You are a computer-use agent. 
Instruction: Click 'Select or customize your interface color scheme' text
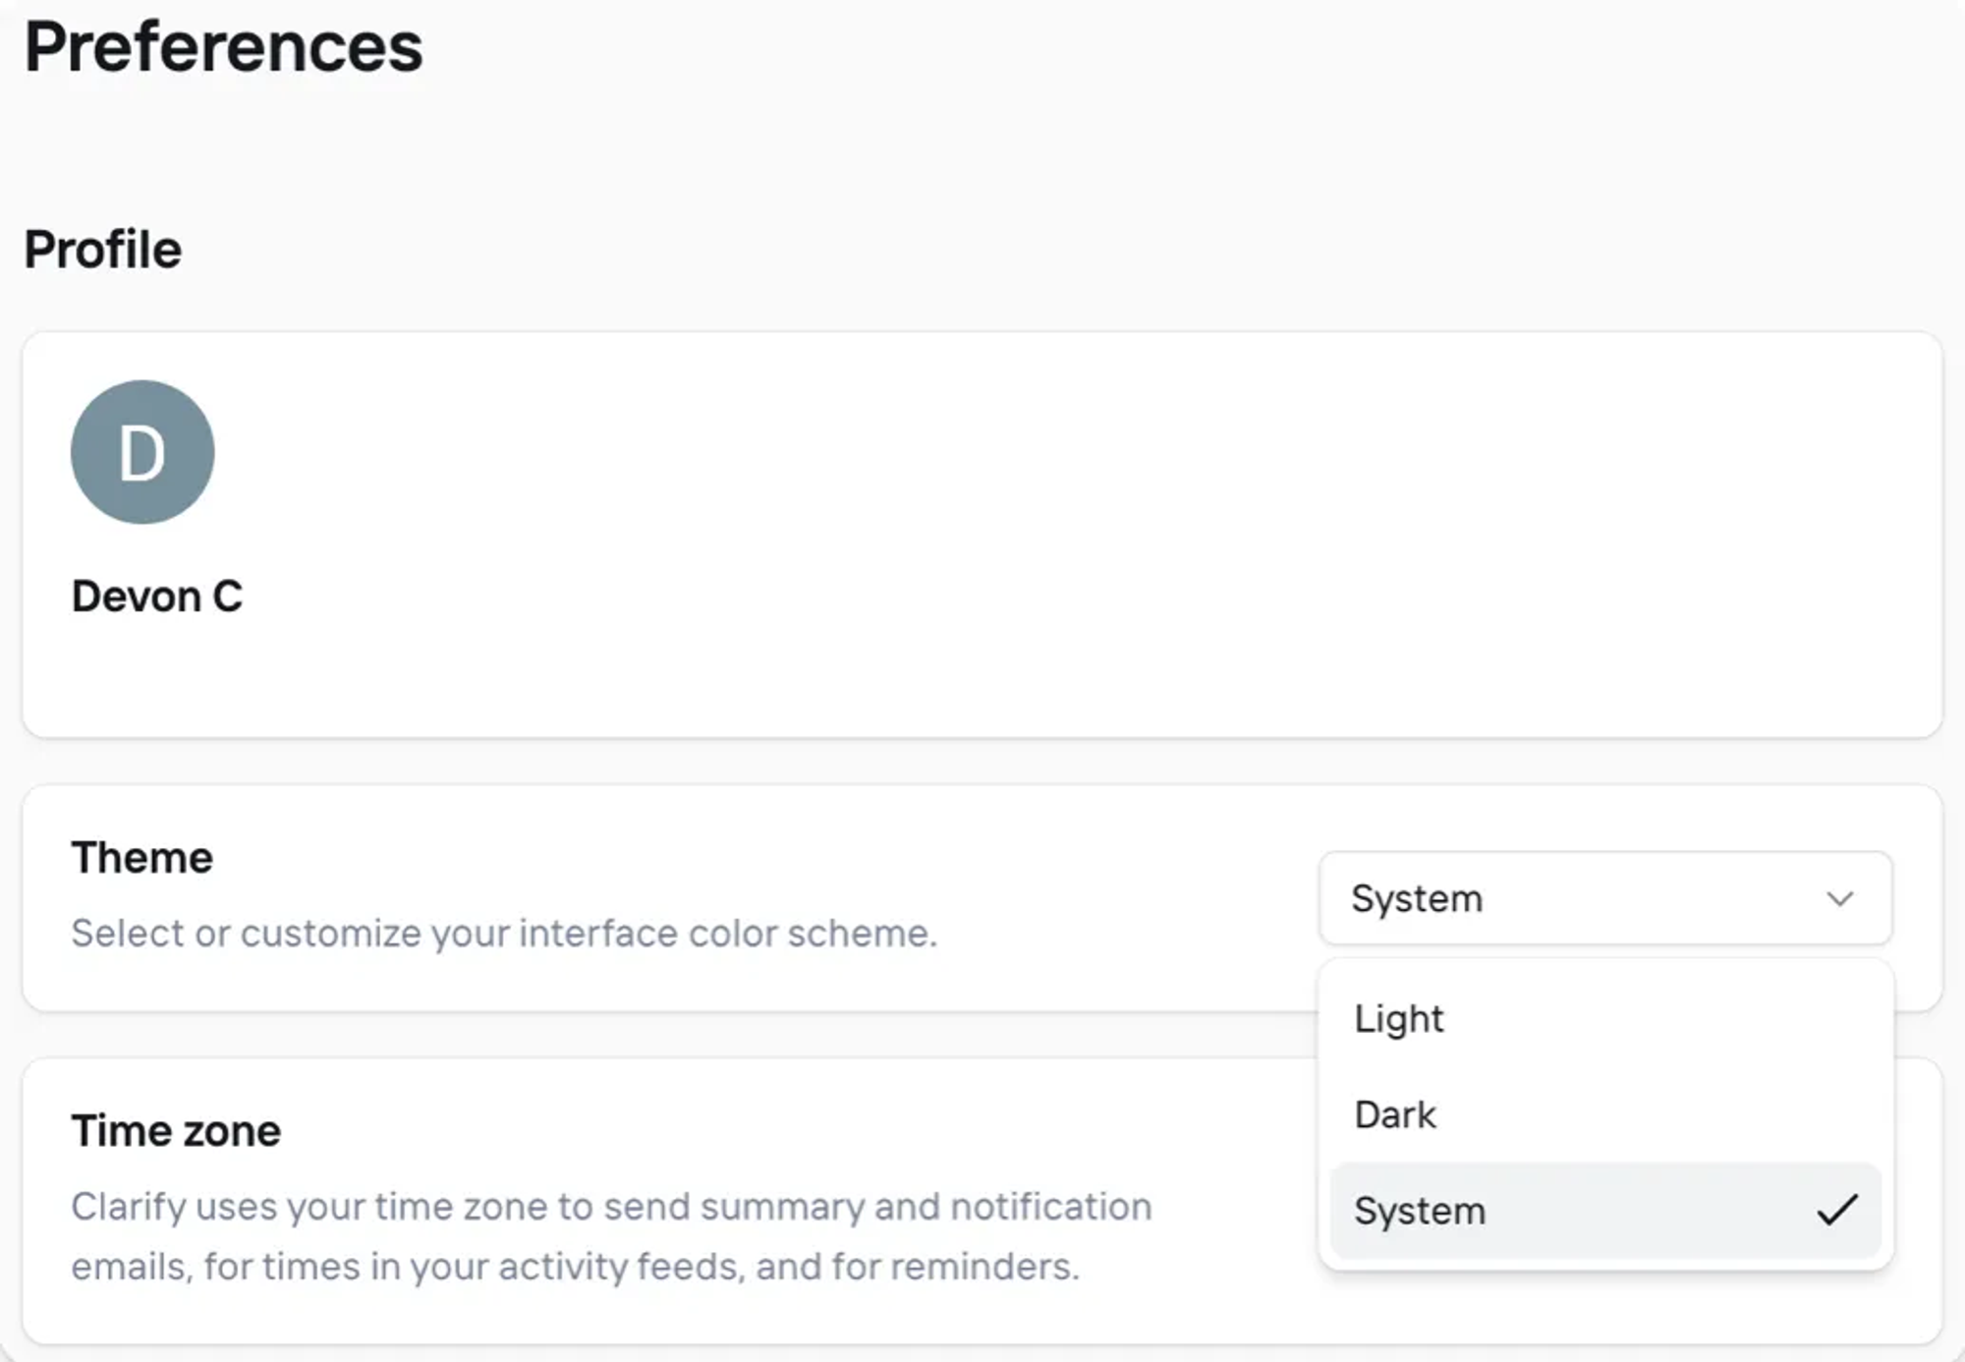click(x=504, y=934)
